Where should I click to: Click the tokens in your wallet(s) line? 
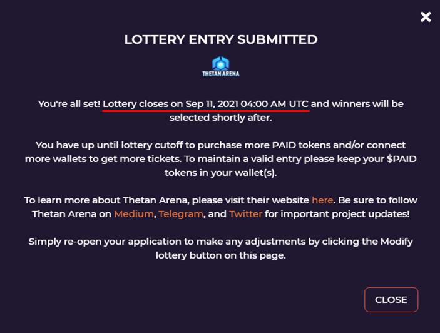pos(221,173)
